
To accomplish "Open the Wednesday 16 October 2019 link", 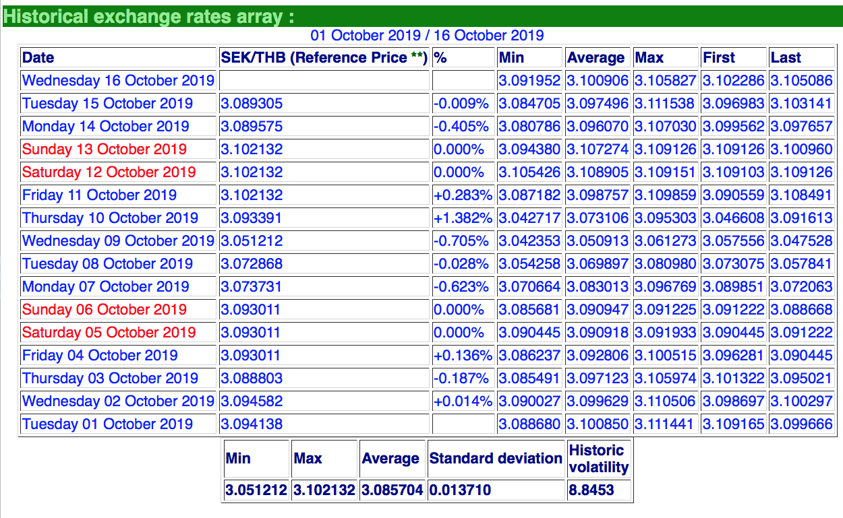I will coord(118,81).
